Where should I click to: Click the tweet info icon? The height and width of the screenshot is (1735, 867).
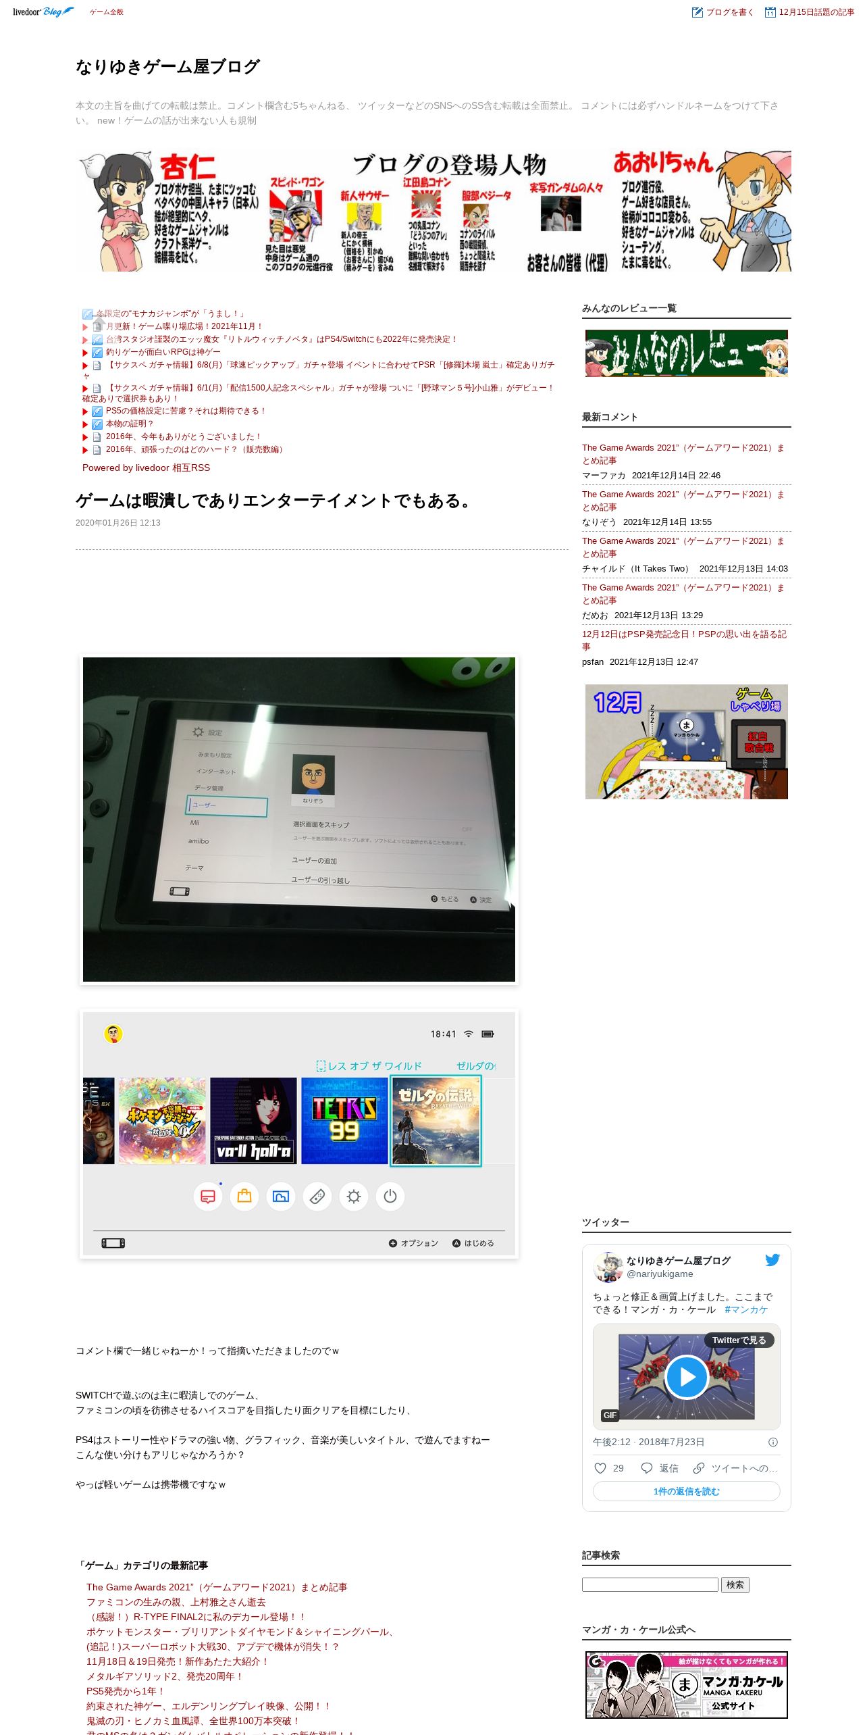pyautogui.click(x=773, y=1442)
